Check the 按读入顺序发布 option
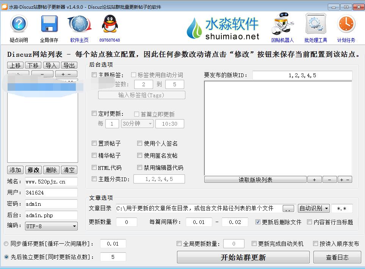365x269 pixels. click(315, 243)
